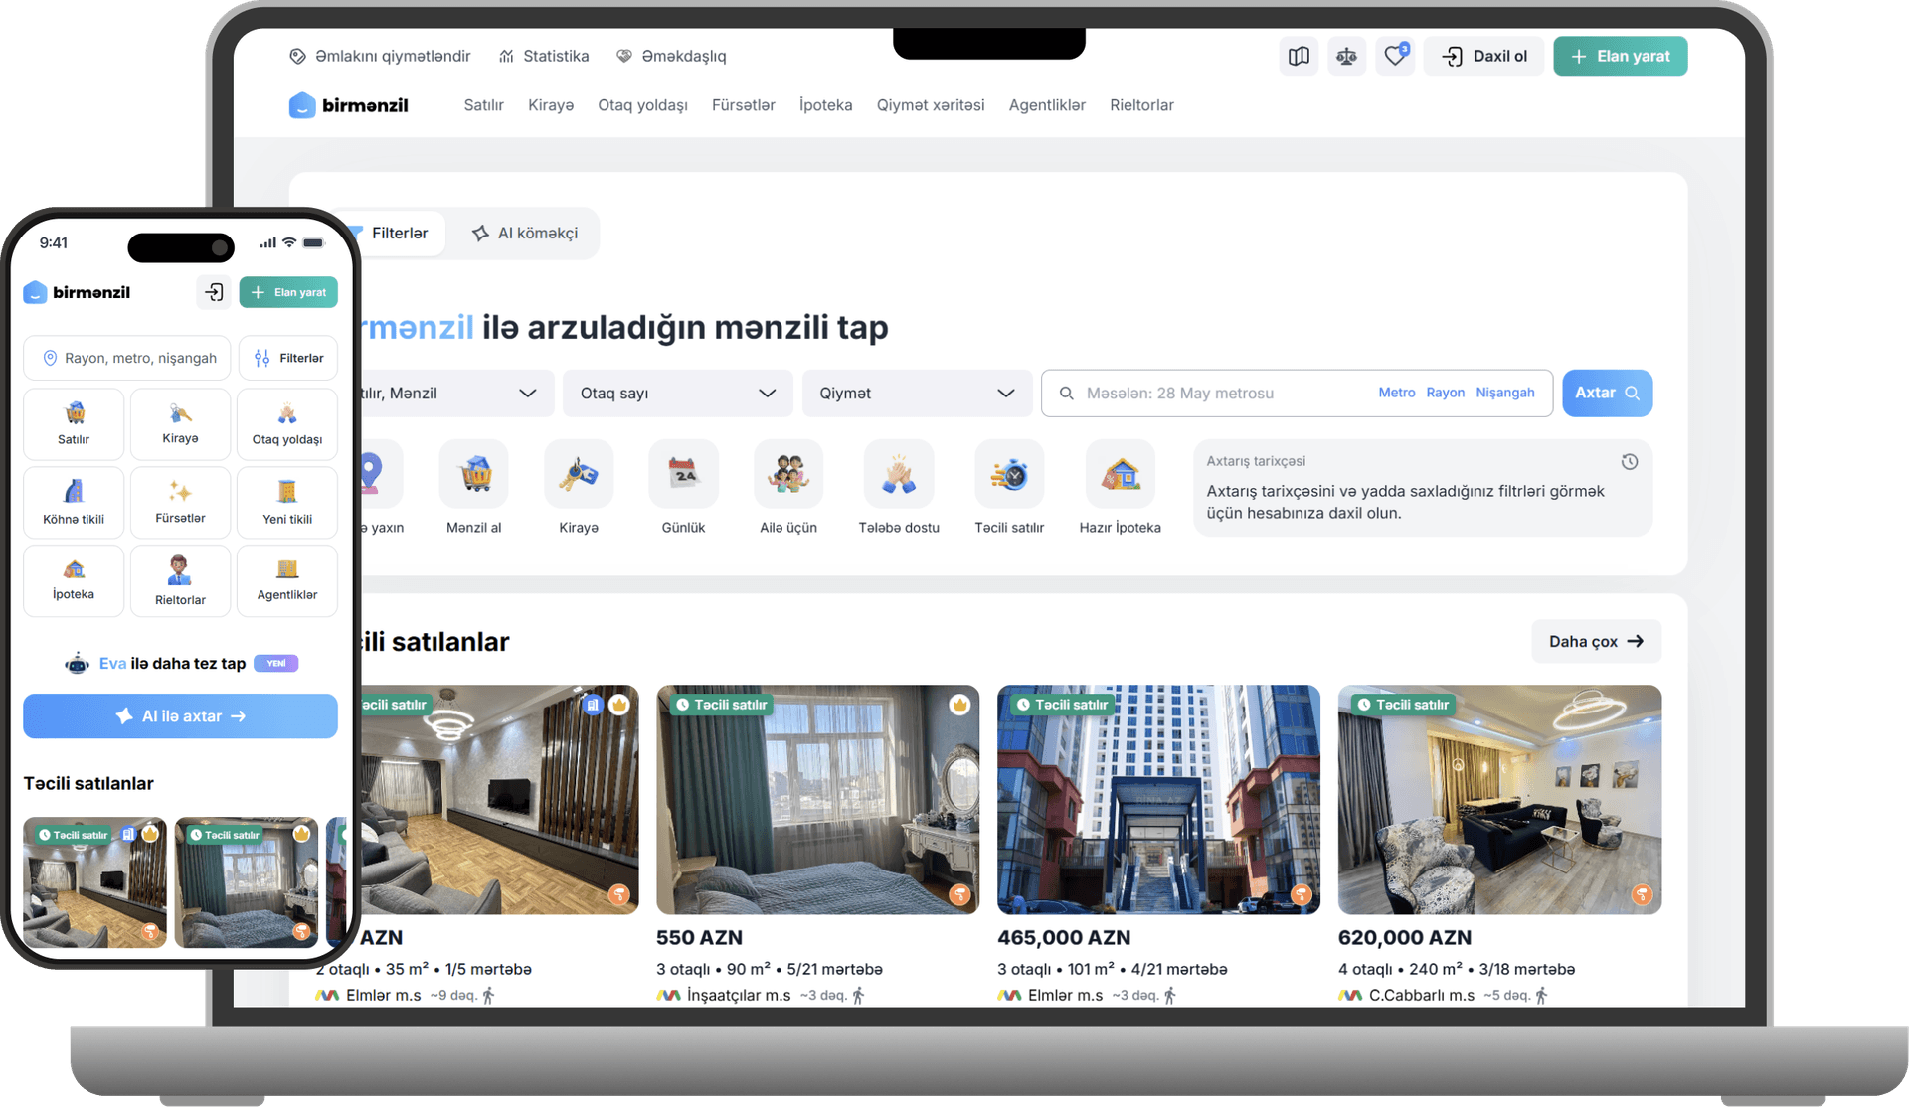Select Rayon search filter link
The width and height of the screenshot is (1909, 1107).
(1446, 393)
